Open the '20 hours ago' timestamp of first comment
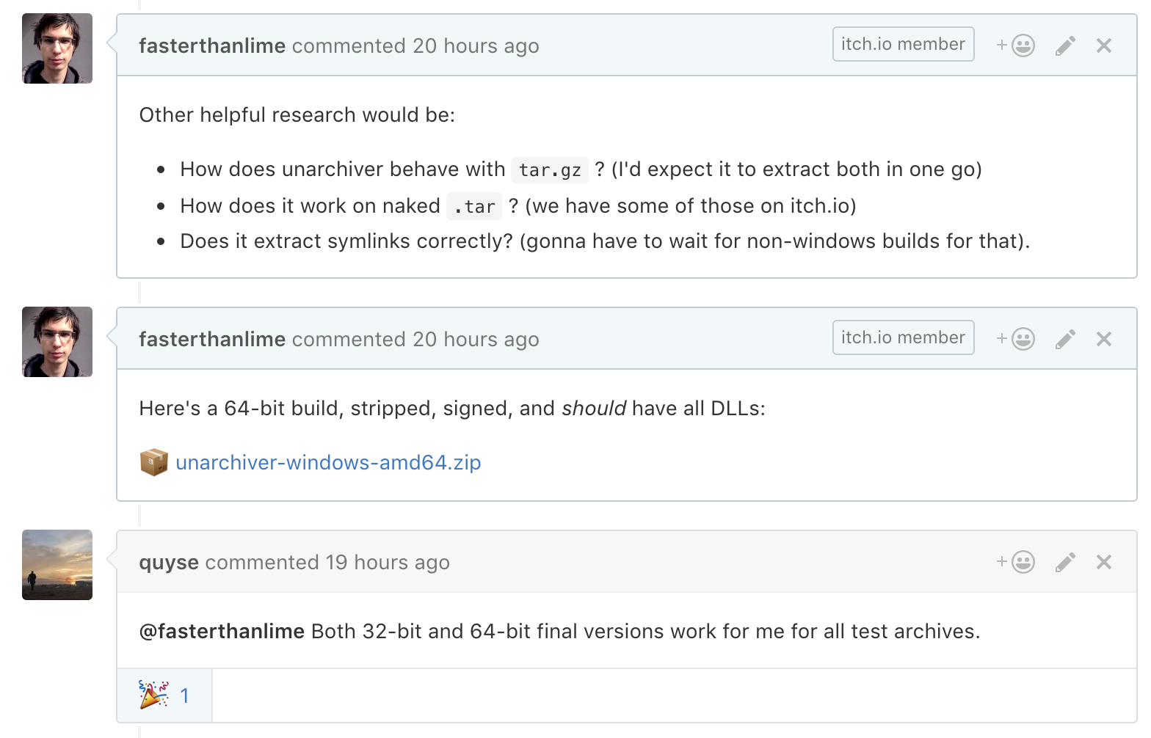The width and height of the screenshot is (1151, 738). [476, 46]
